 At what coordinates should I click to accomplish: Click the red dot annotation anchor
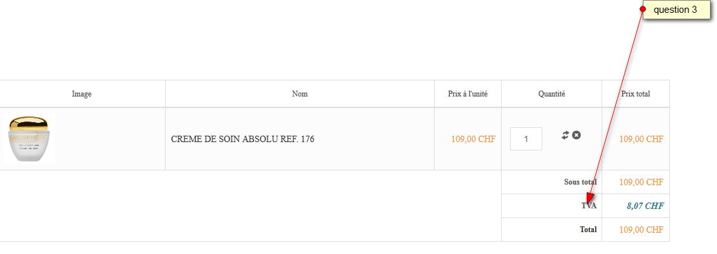click(642, 8)
